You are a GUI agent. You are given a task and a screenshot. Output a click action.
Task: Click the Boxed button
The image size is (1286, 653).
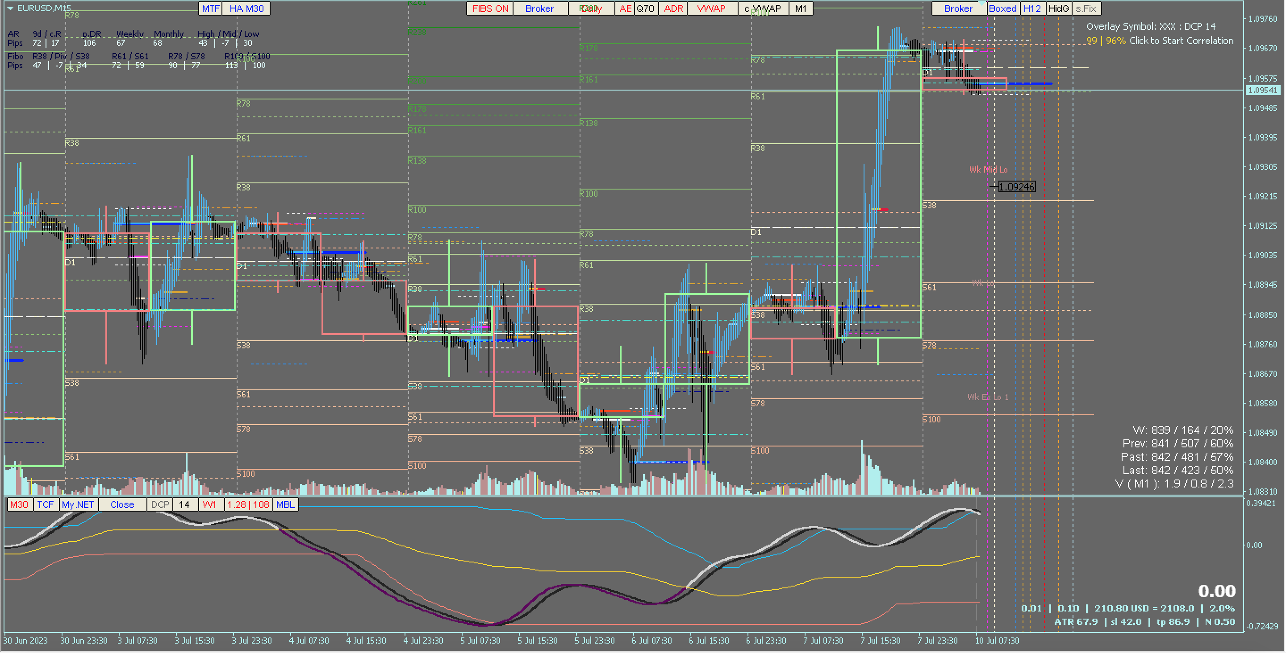[x=1002, y=8]
